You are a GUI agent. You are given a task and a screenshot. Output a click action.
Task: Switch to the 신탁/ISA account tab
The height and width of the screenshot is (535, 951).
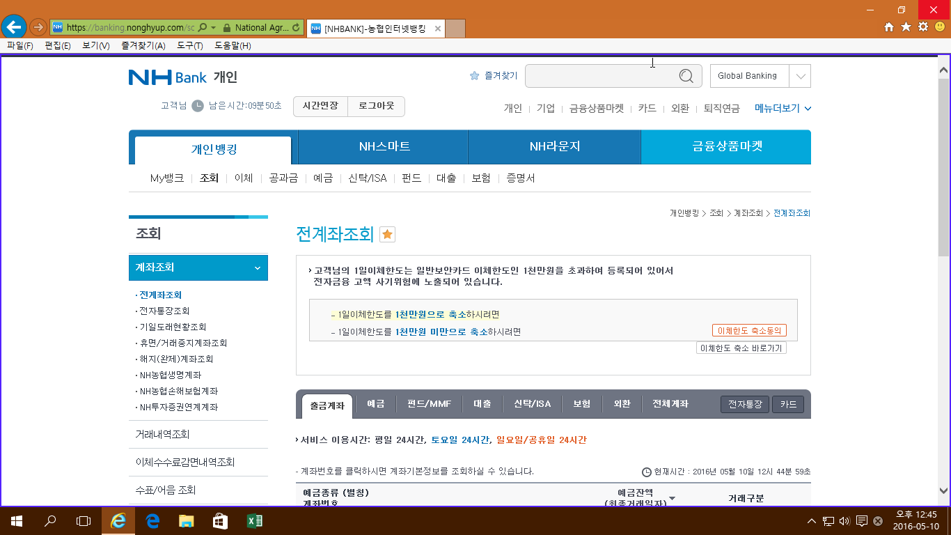click(533, 404)
